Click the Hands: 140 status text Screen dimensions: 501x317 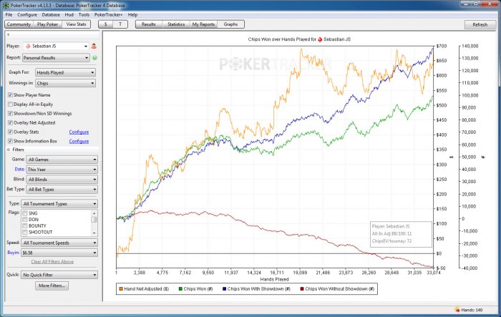[472, 310]
